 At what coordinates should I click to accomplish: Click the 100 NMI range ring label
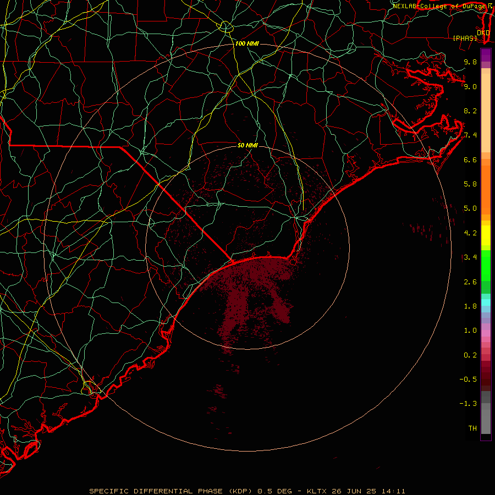tap(247, 43)
